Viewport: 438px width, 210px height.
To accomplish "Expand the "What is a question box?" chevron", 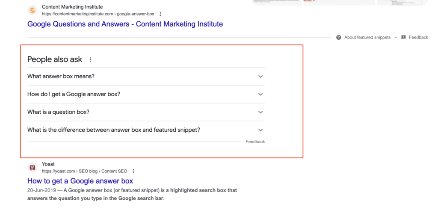I will [x=260, y=112].
